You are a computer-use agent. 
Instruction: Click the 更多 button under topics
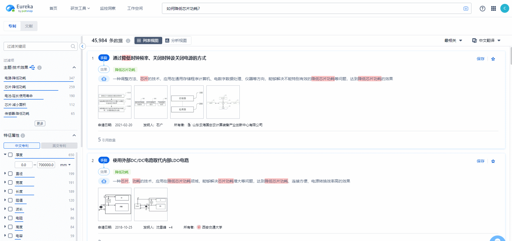[40, 123]
